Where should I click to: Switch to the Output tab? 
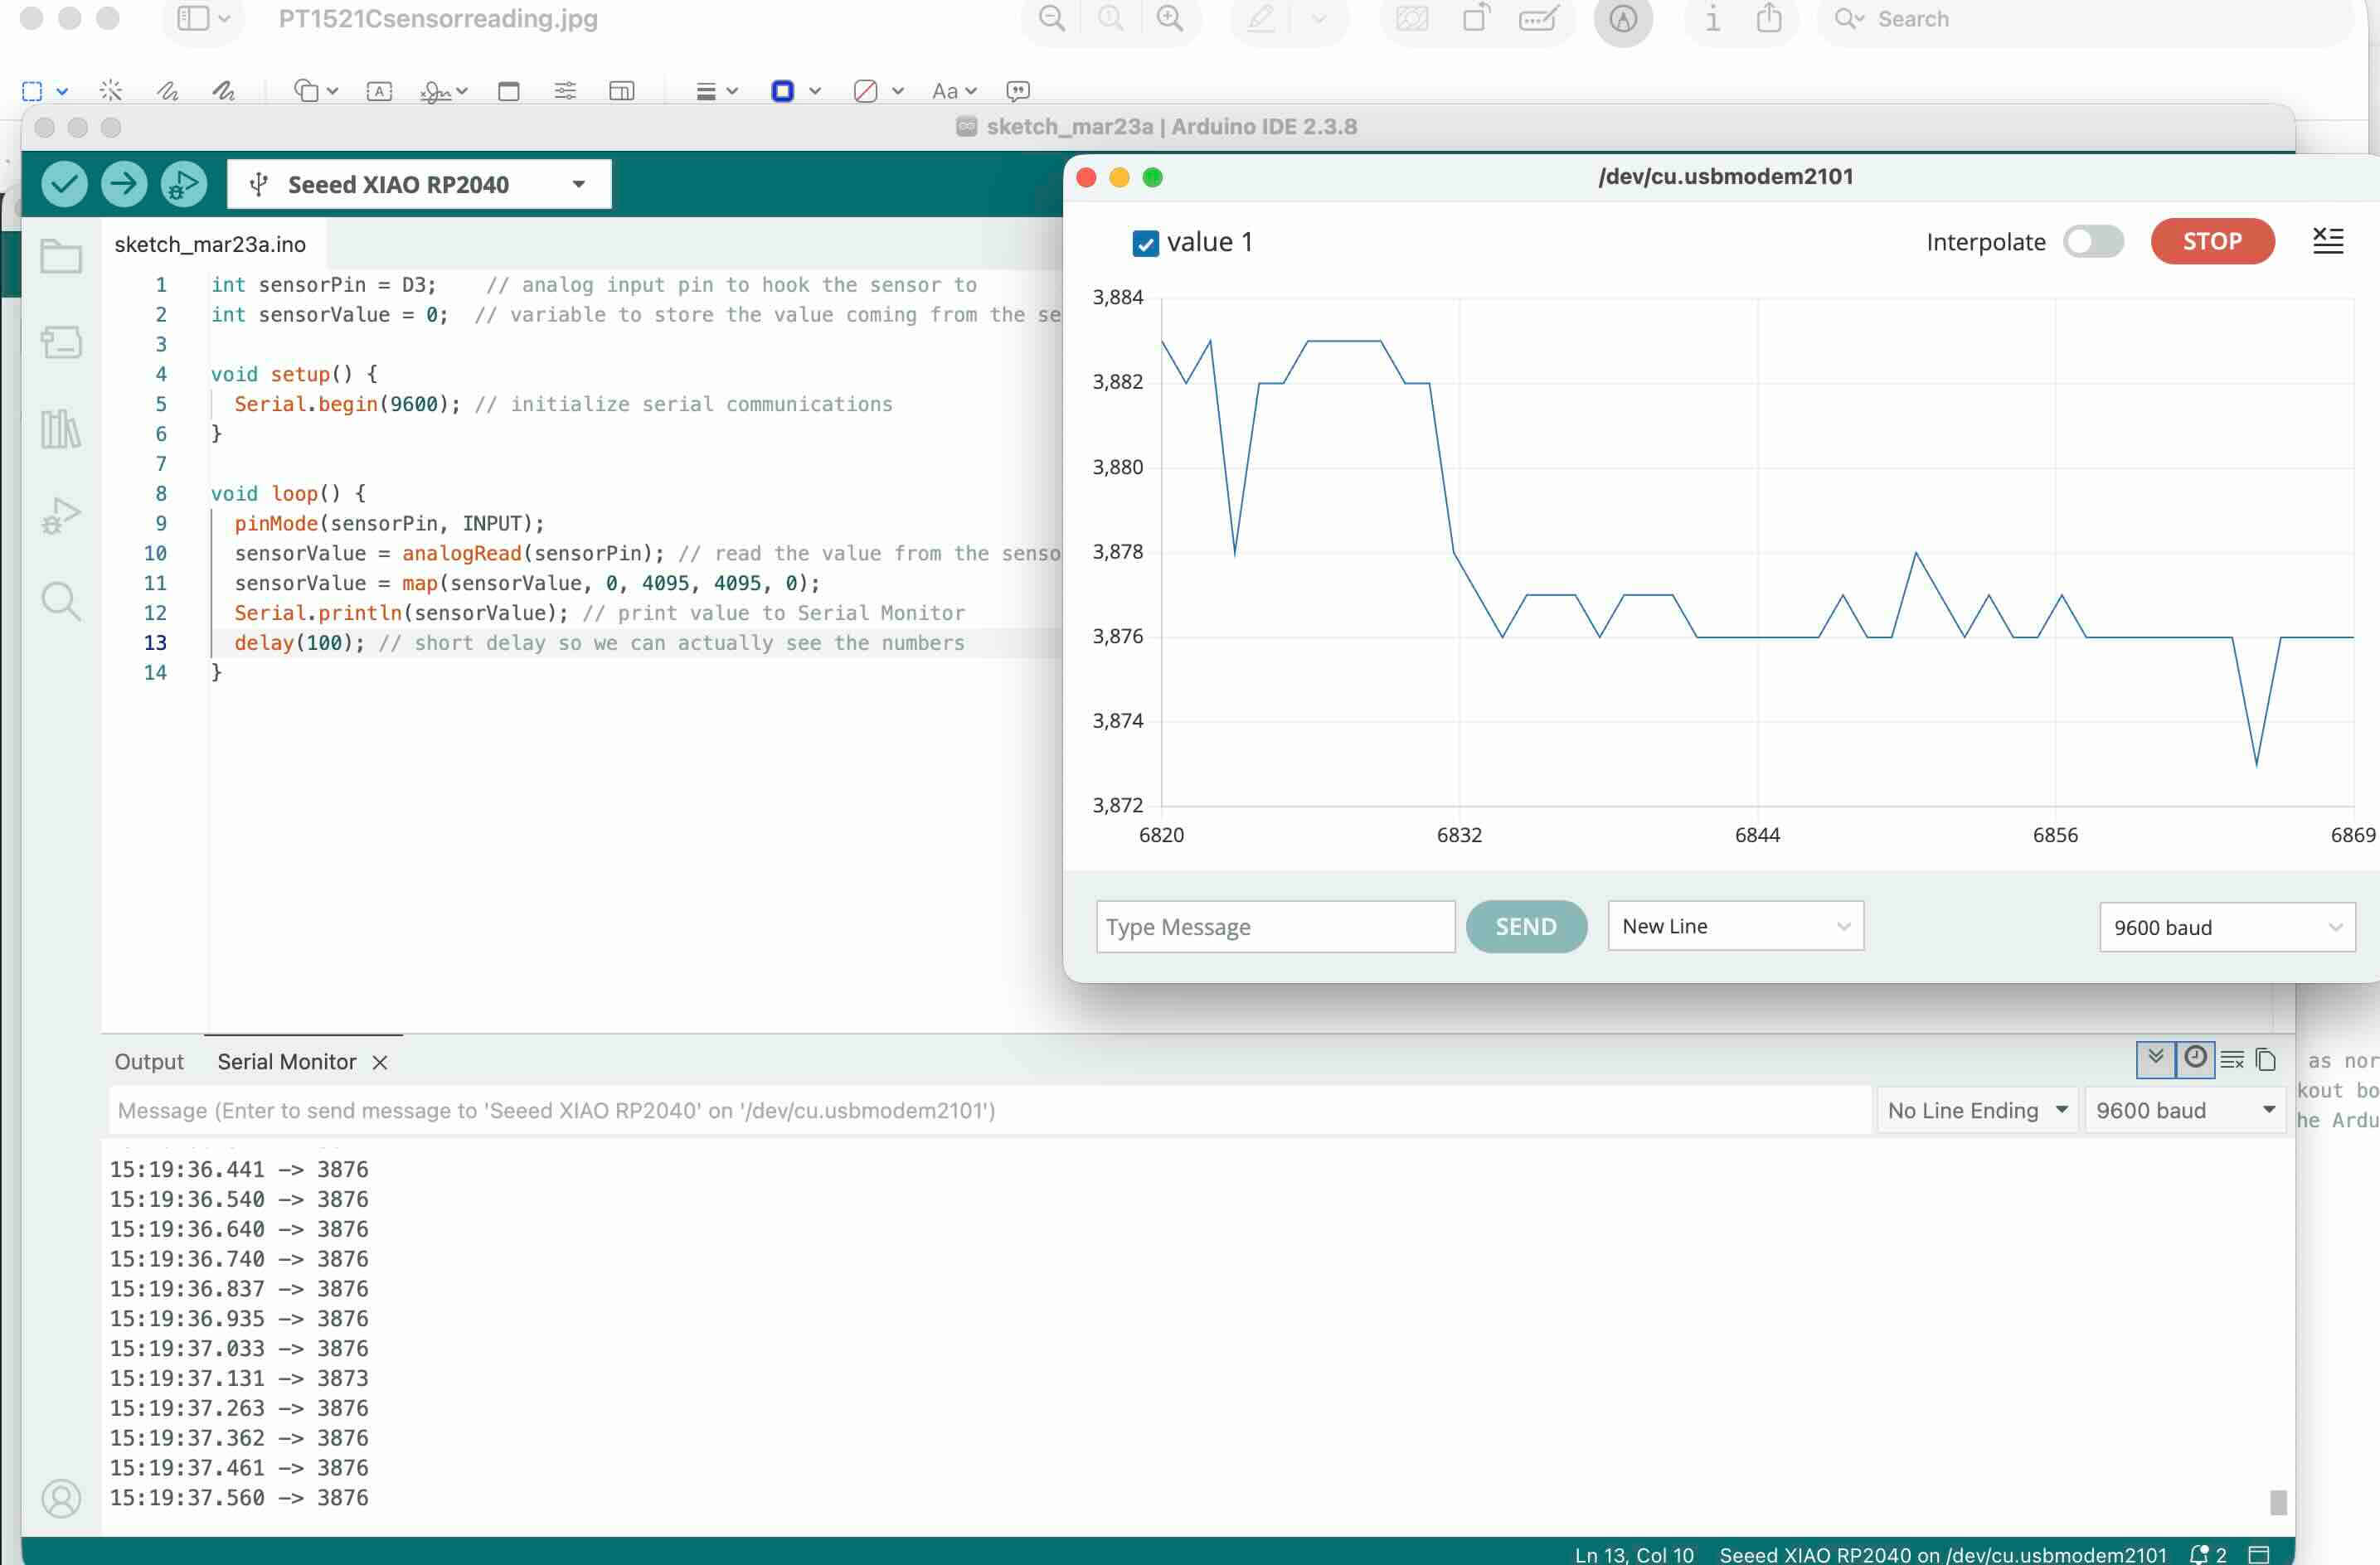149,1061
